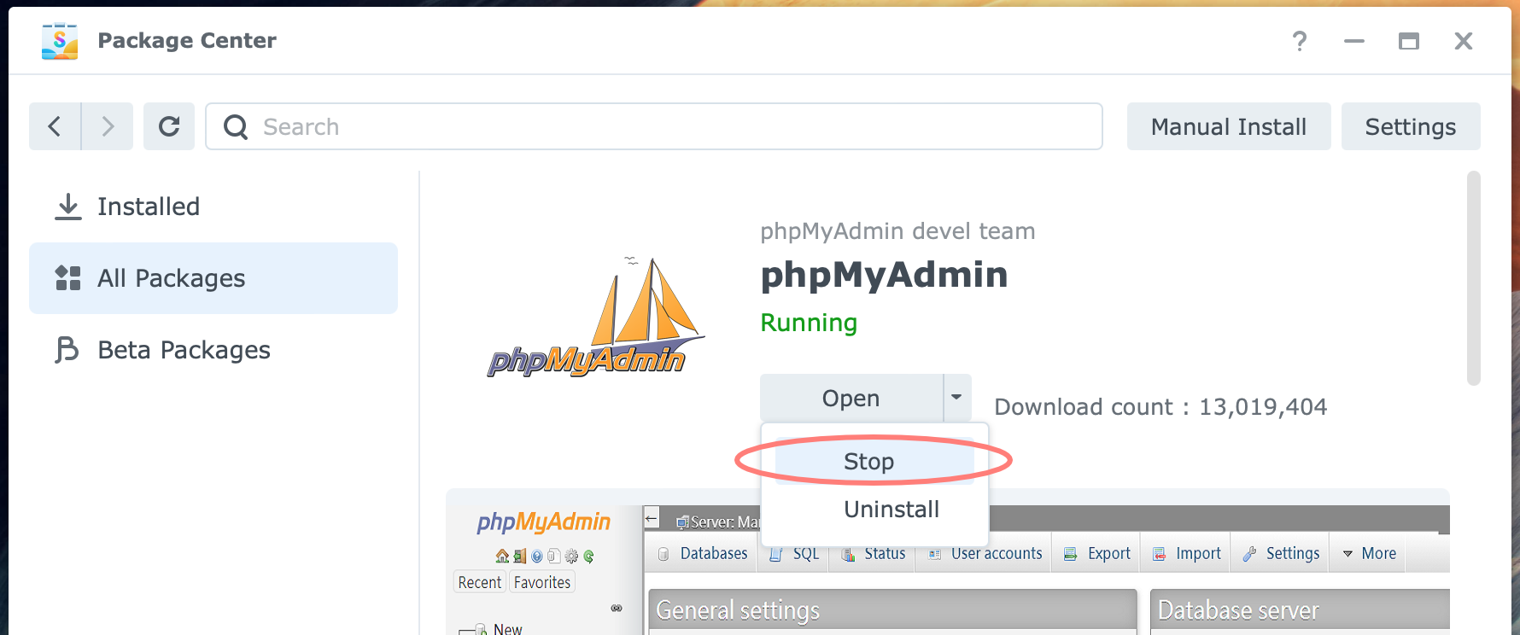
Task: Choose Uninstall from the dropdown menu
Action: point(874,509)
